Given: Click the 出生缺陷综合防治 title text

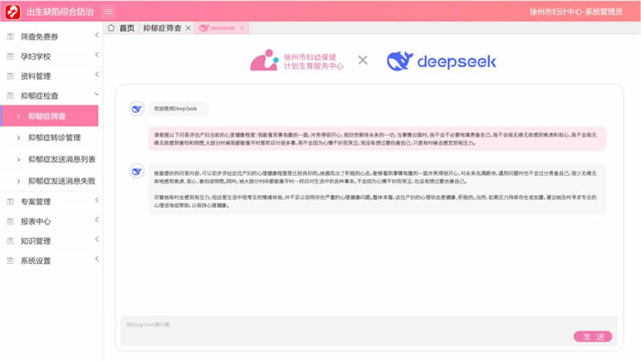Looking at the screenshot, I should [x=60, y=11].
